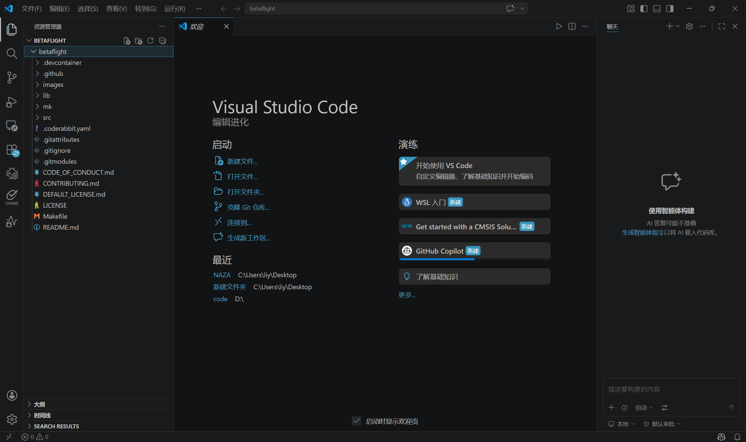Open Run and Debug view
The width and height of the screenshot is (746, 442).
12,102
